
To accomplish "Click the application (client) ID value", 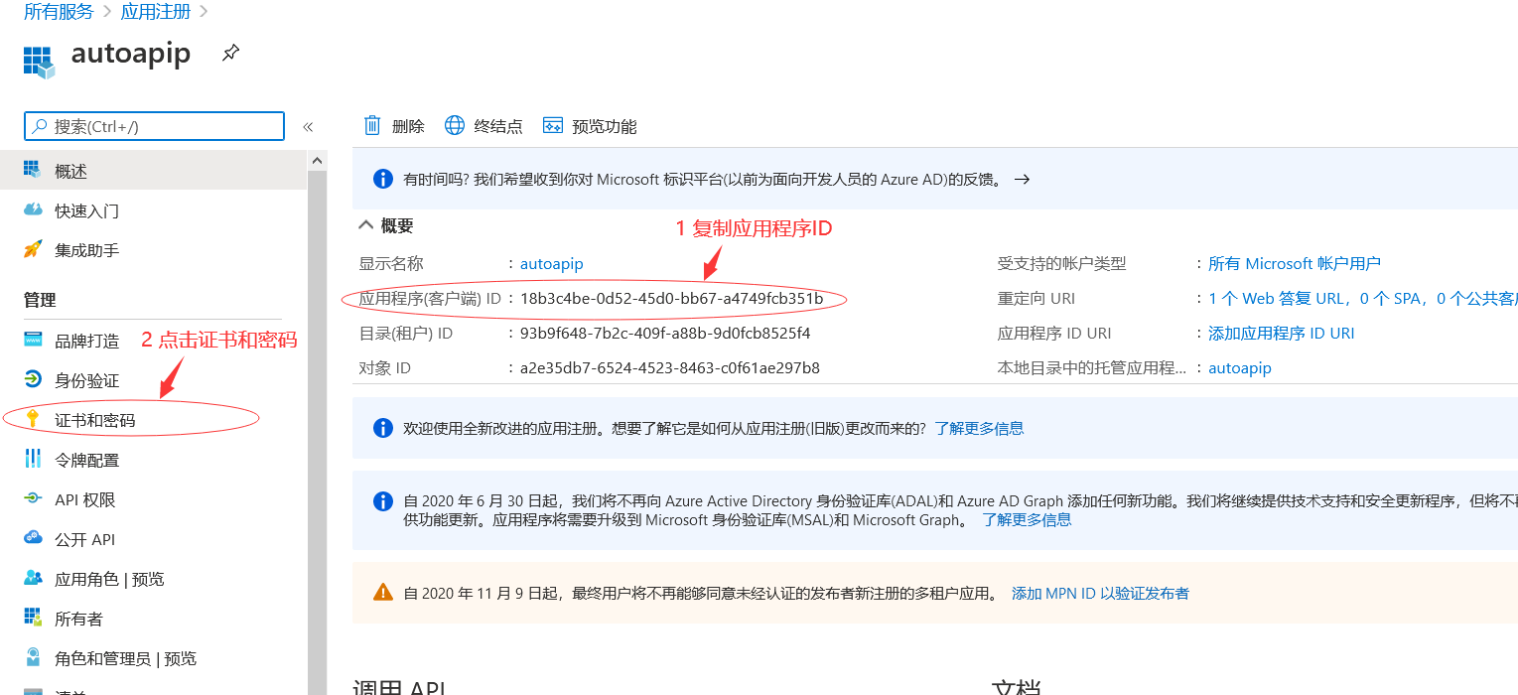I will [671, 298].
